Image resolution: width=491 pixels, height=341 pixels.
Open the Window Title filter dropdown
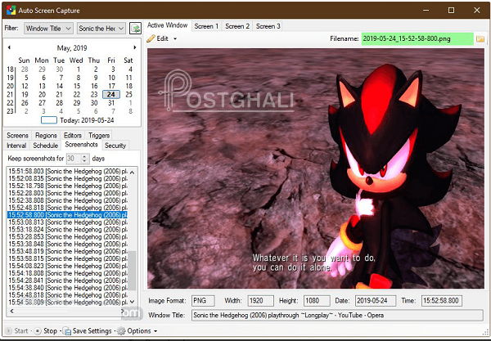[x=49, y=29]
